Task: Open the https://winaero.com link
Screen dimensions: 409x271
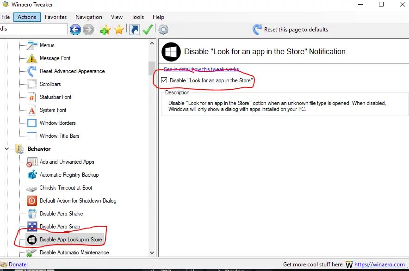Action: click(x=379, y=265)
